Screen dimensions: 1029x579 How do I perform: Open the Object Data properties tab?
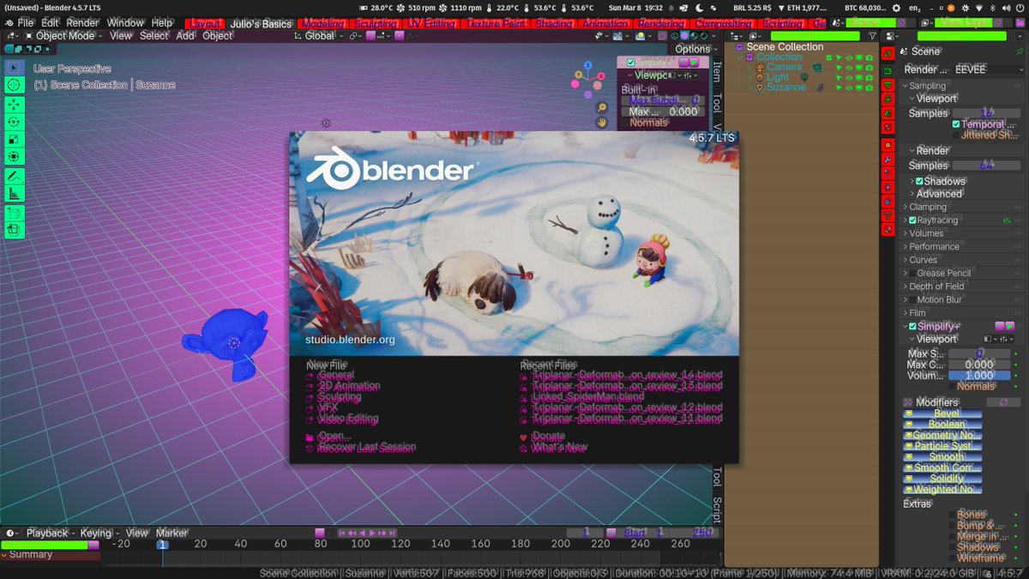coord(888,216)
